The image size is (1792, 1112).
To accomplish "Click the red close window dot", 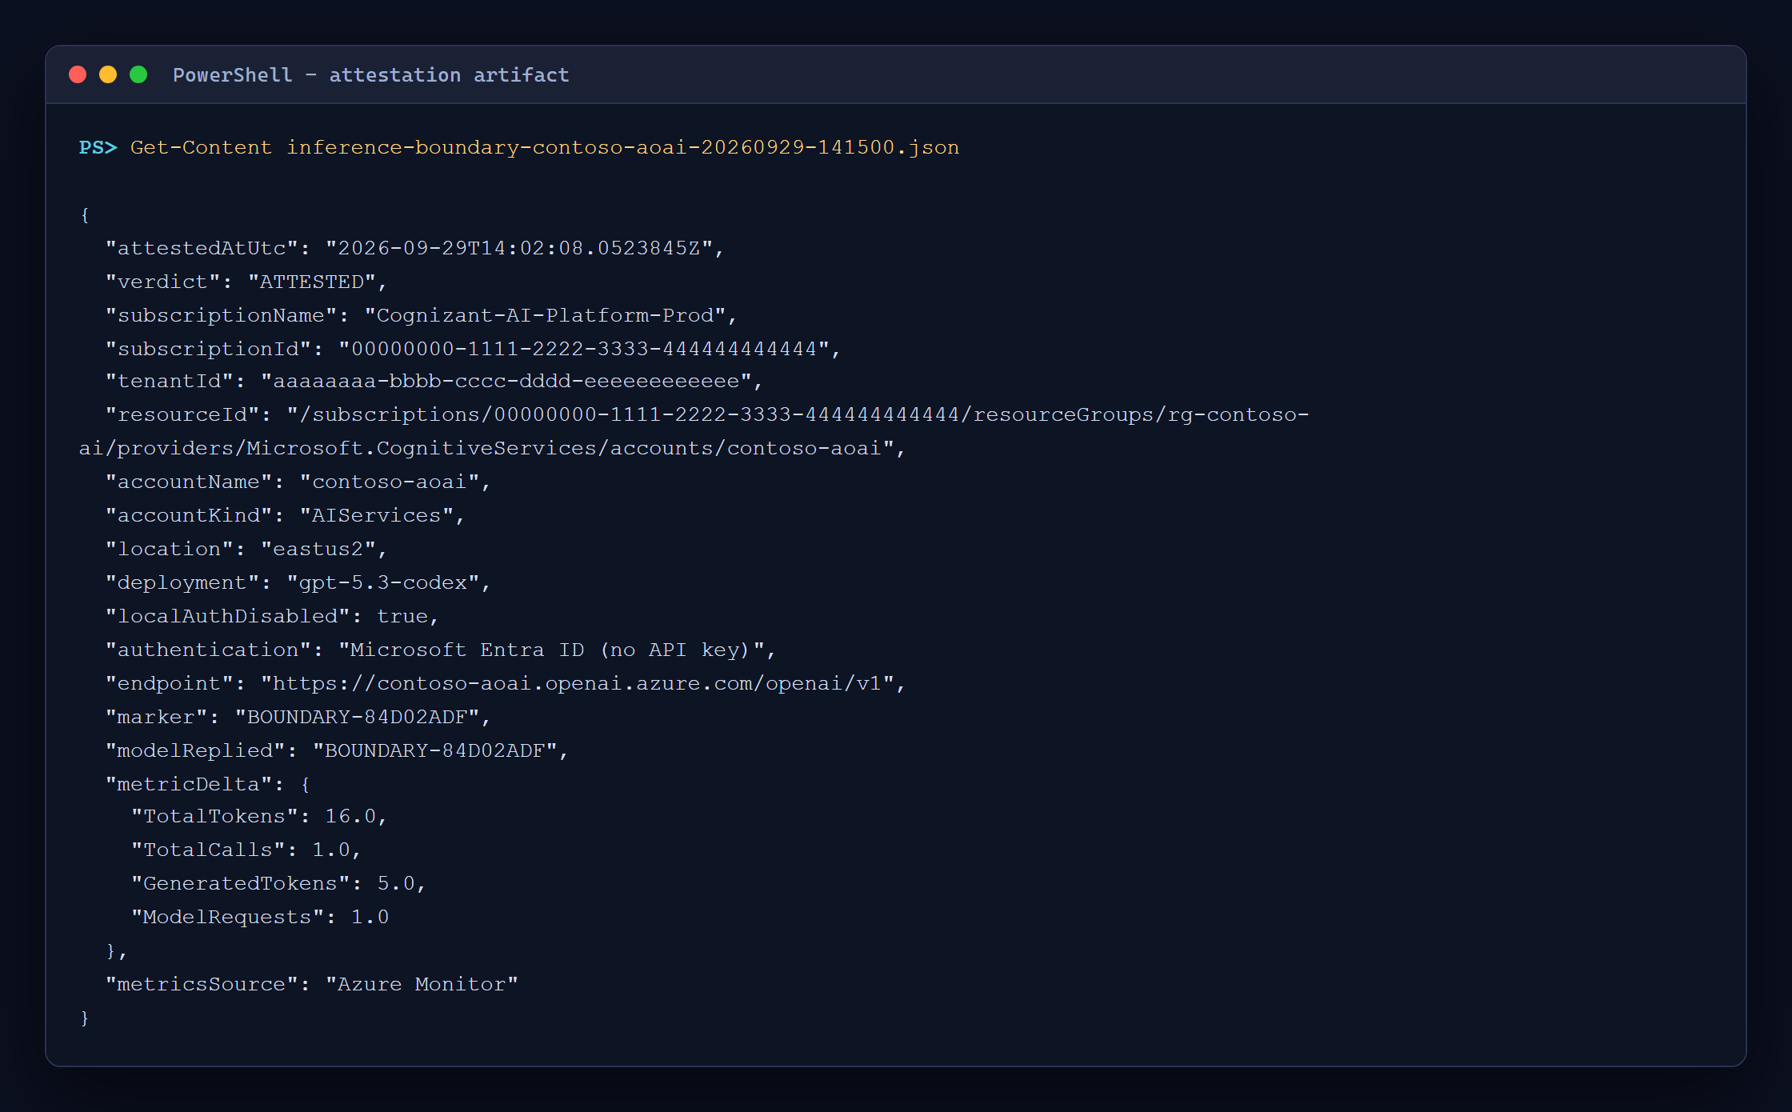I will click(78, 74).
